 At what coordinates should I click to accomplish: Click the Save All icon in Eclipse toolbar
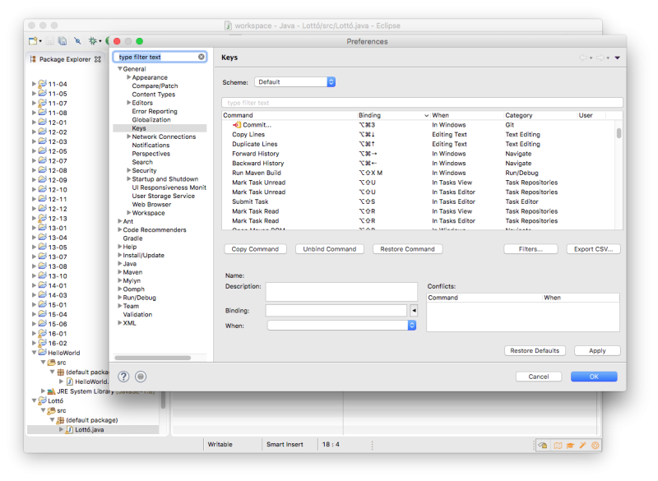pos(63,41)
